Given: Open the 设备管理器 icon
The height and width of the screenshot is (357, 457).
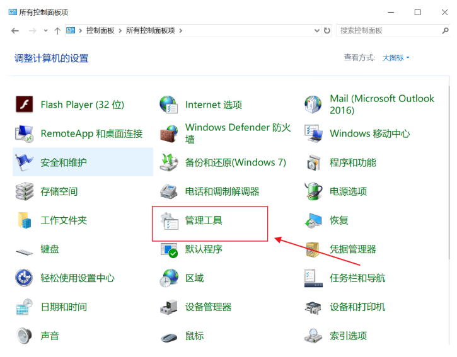Looking at the screenshot, I should [169, 307].
